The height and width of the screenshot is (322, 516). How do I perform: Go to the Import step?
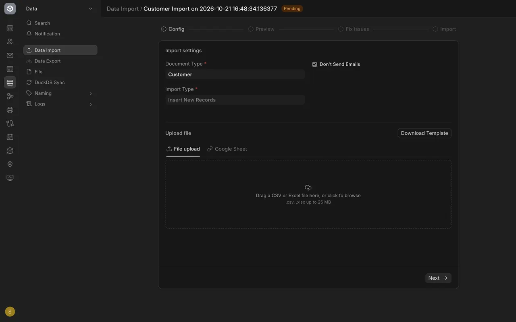(444, 29)
